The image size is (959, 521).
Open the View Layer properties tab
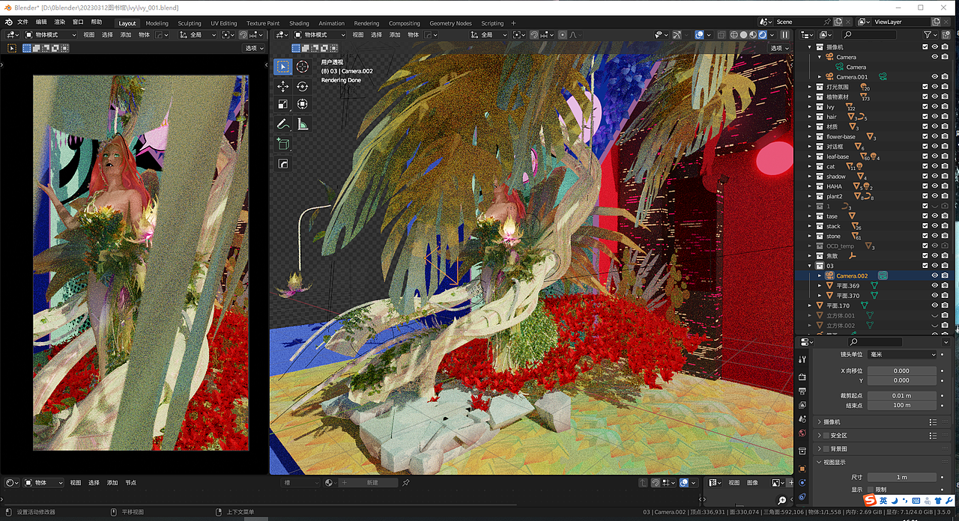click(802, 405)
